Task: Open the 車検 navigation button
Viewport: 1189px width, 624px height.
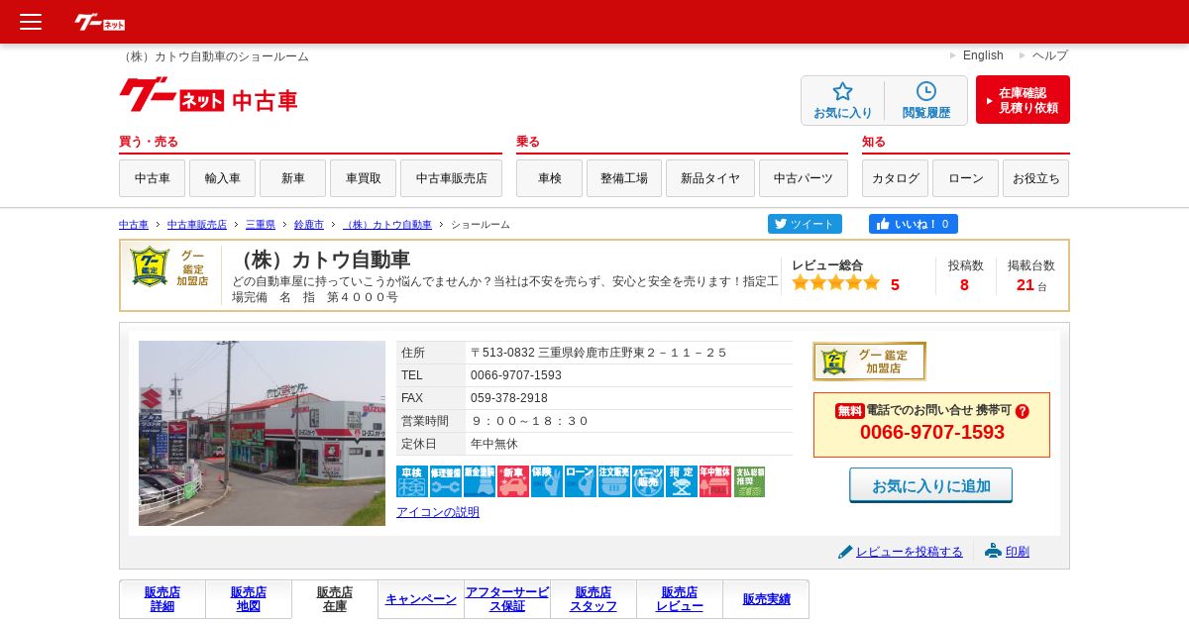Action: 549,178
